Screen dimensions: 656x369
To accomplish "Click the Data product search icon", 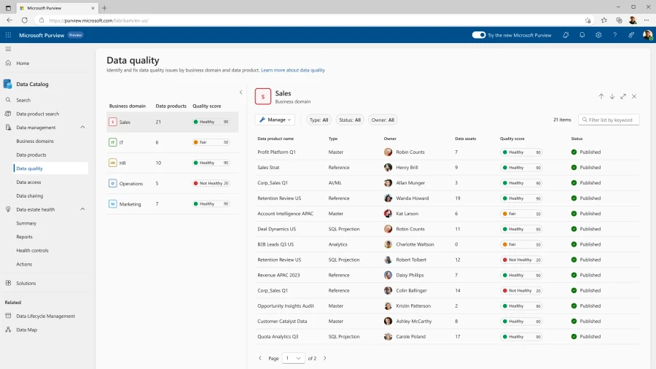I will tap(8, 114).
